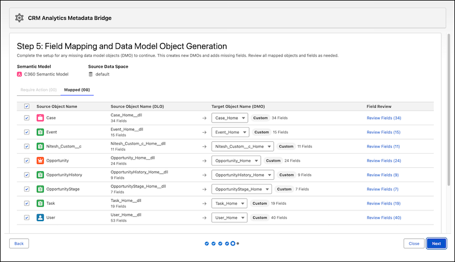The width and height of the screenshot is (455, 262).
Task: Open the Opportunity_Home target object dropdown
Action: 236,160
